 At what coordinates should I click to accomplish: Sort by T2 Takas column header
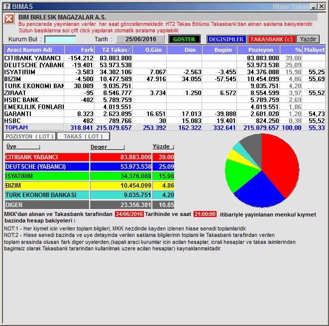[113, 50]
